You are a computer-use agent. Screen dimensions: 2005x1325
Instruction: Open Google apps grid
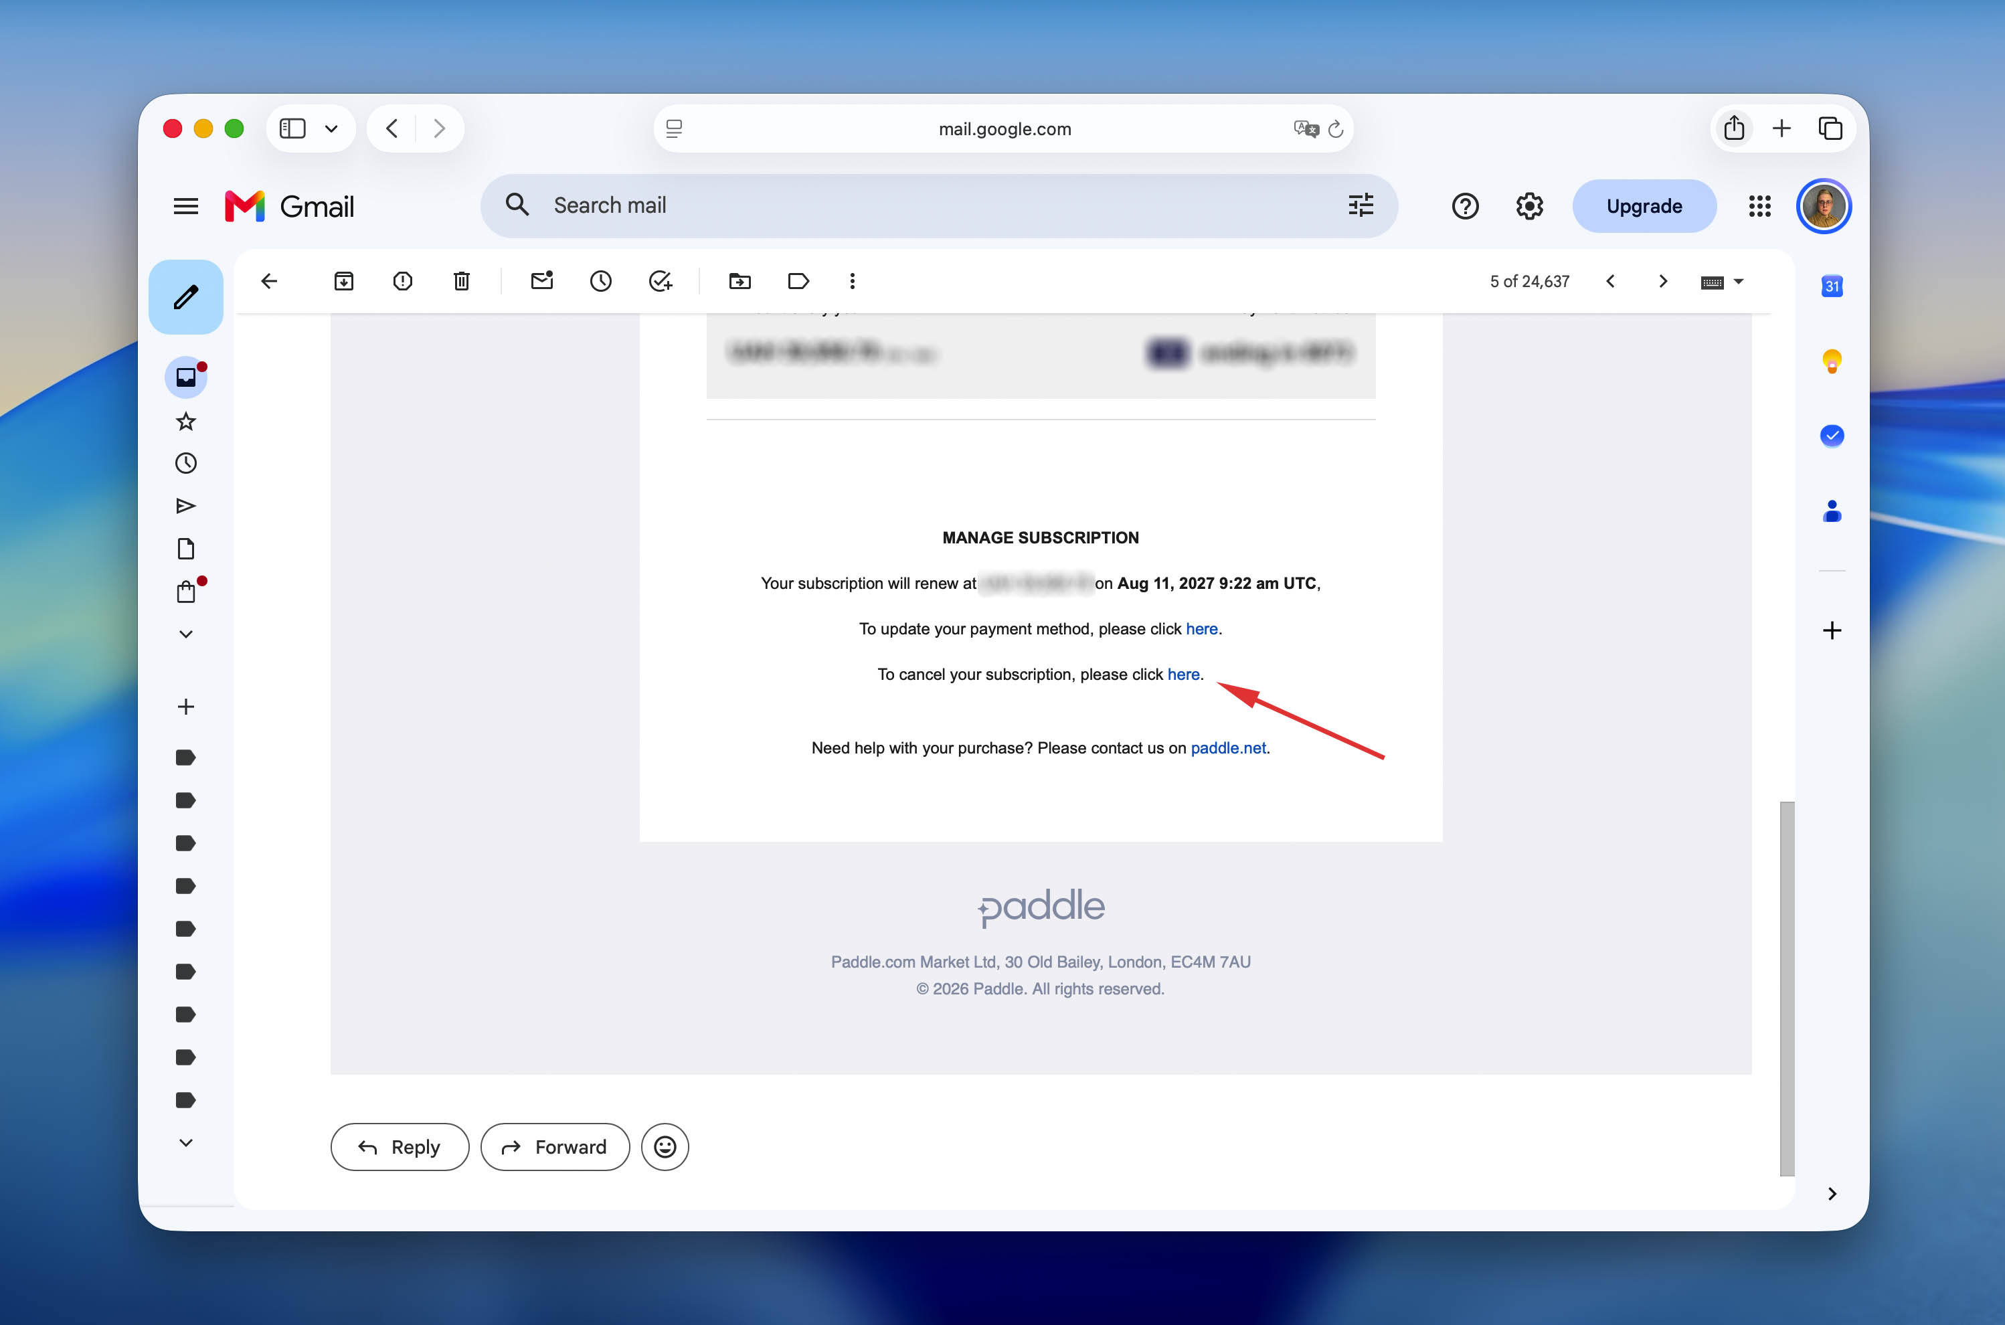click(x=1760, y=206)
